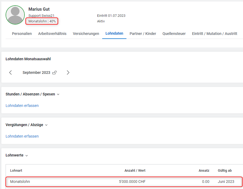Select the Versicherungen tab
This screenshot has height=189, width=243.
point(86,34)
